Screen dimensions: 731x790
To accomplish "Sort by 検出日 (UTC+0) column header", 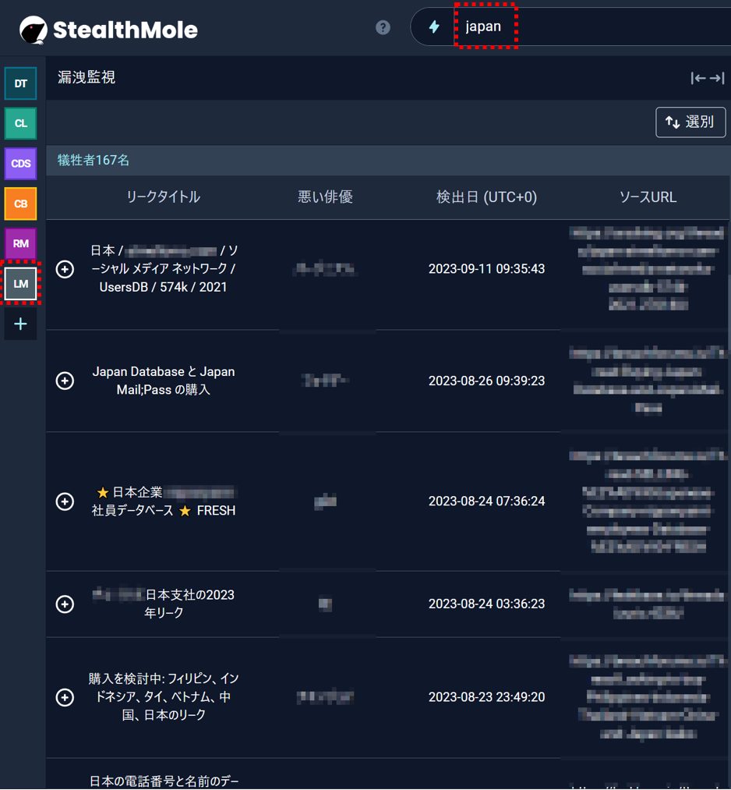I will pos(486,197).
